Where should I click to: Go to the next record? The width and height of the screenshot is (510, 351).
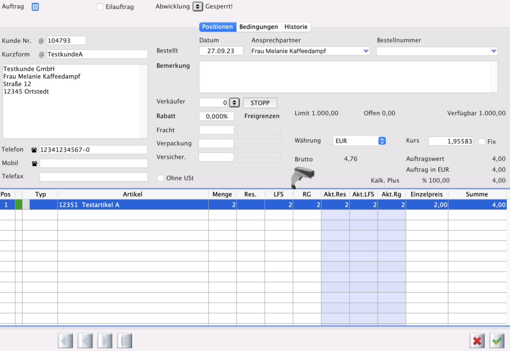[105, 341]
